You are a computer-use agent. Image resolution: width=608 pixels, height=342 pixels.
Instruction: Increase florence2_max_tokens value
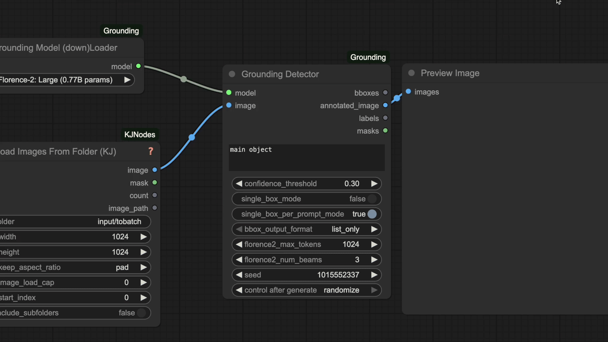click(374, 244)
